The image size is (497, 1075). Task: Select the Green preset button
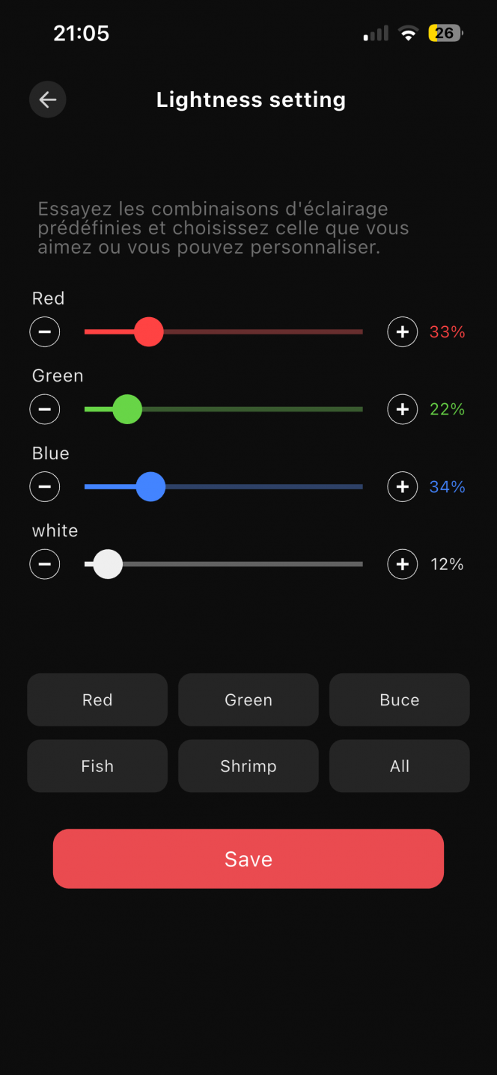(248, 700)
